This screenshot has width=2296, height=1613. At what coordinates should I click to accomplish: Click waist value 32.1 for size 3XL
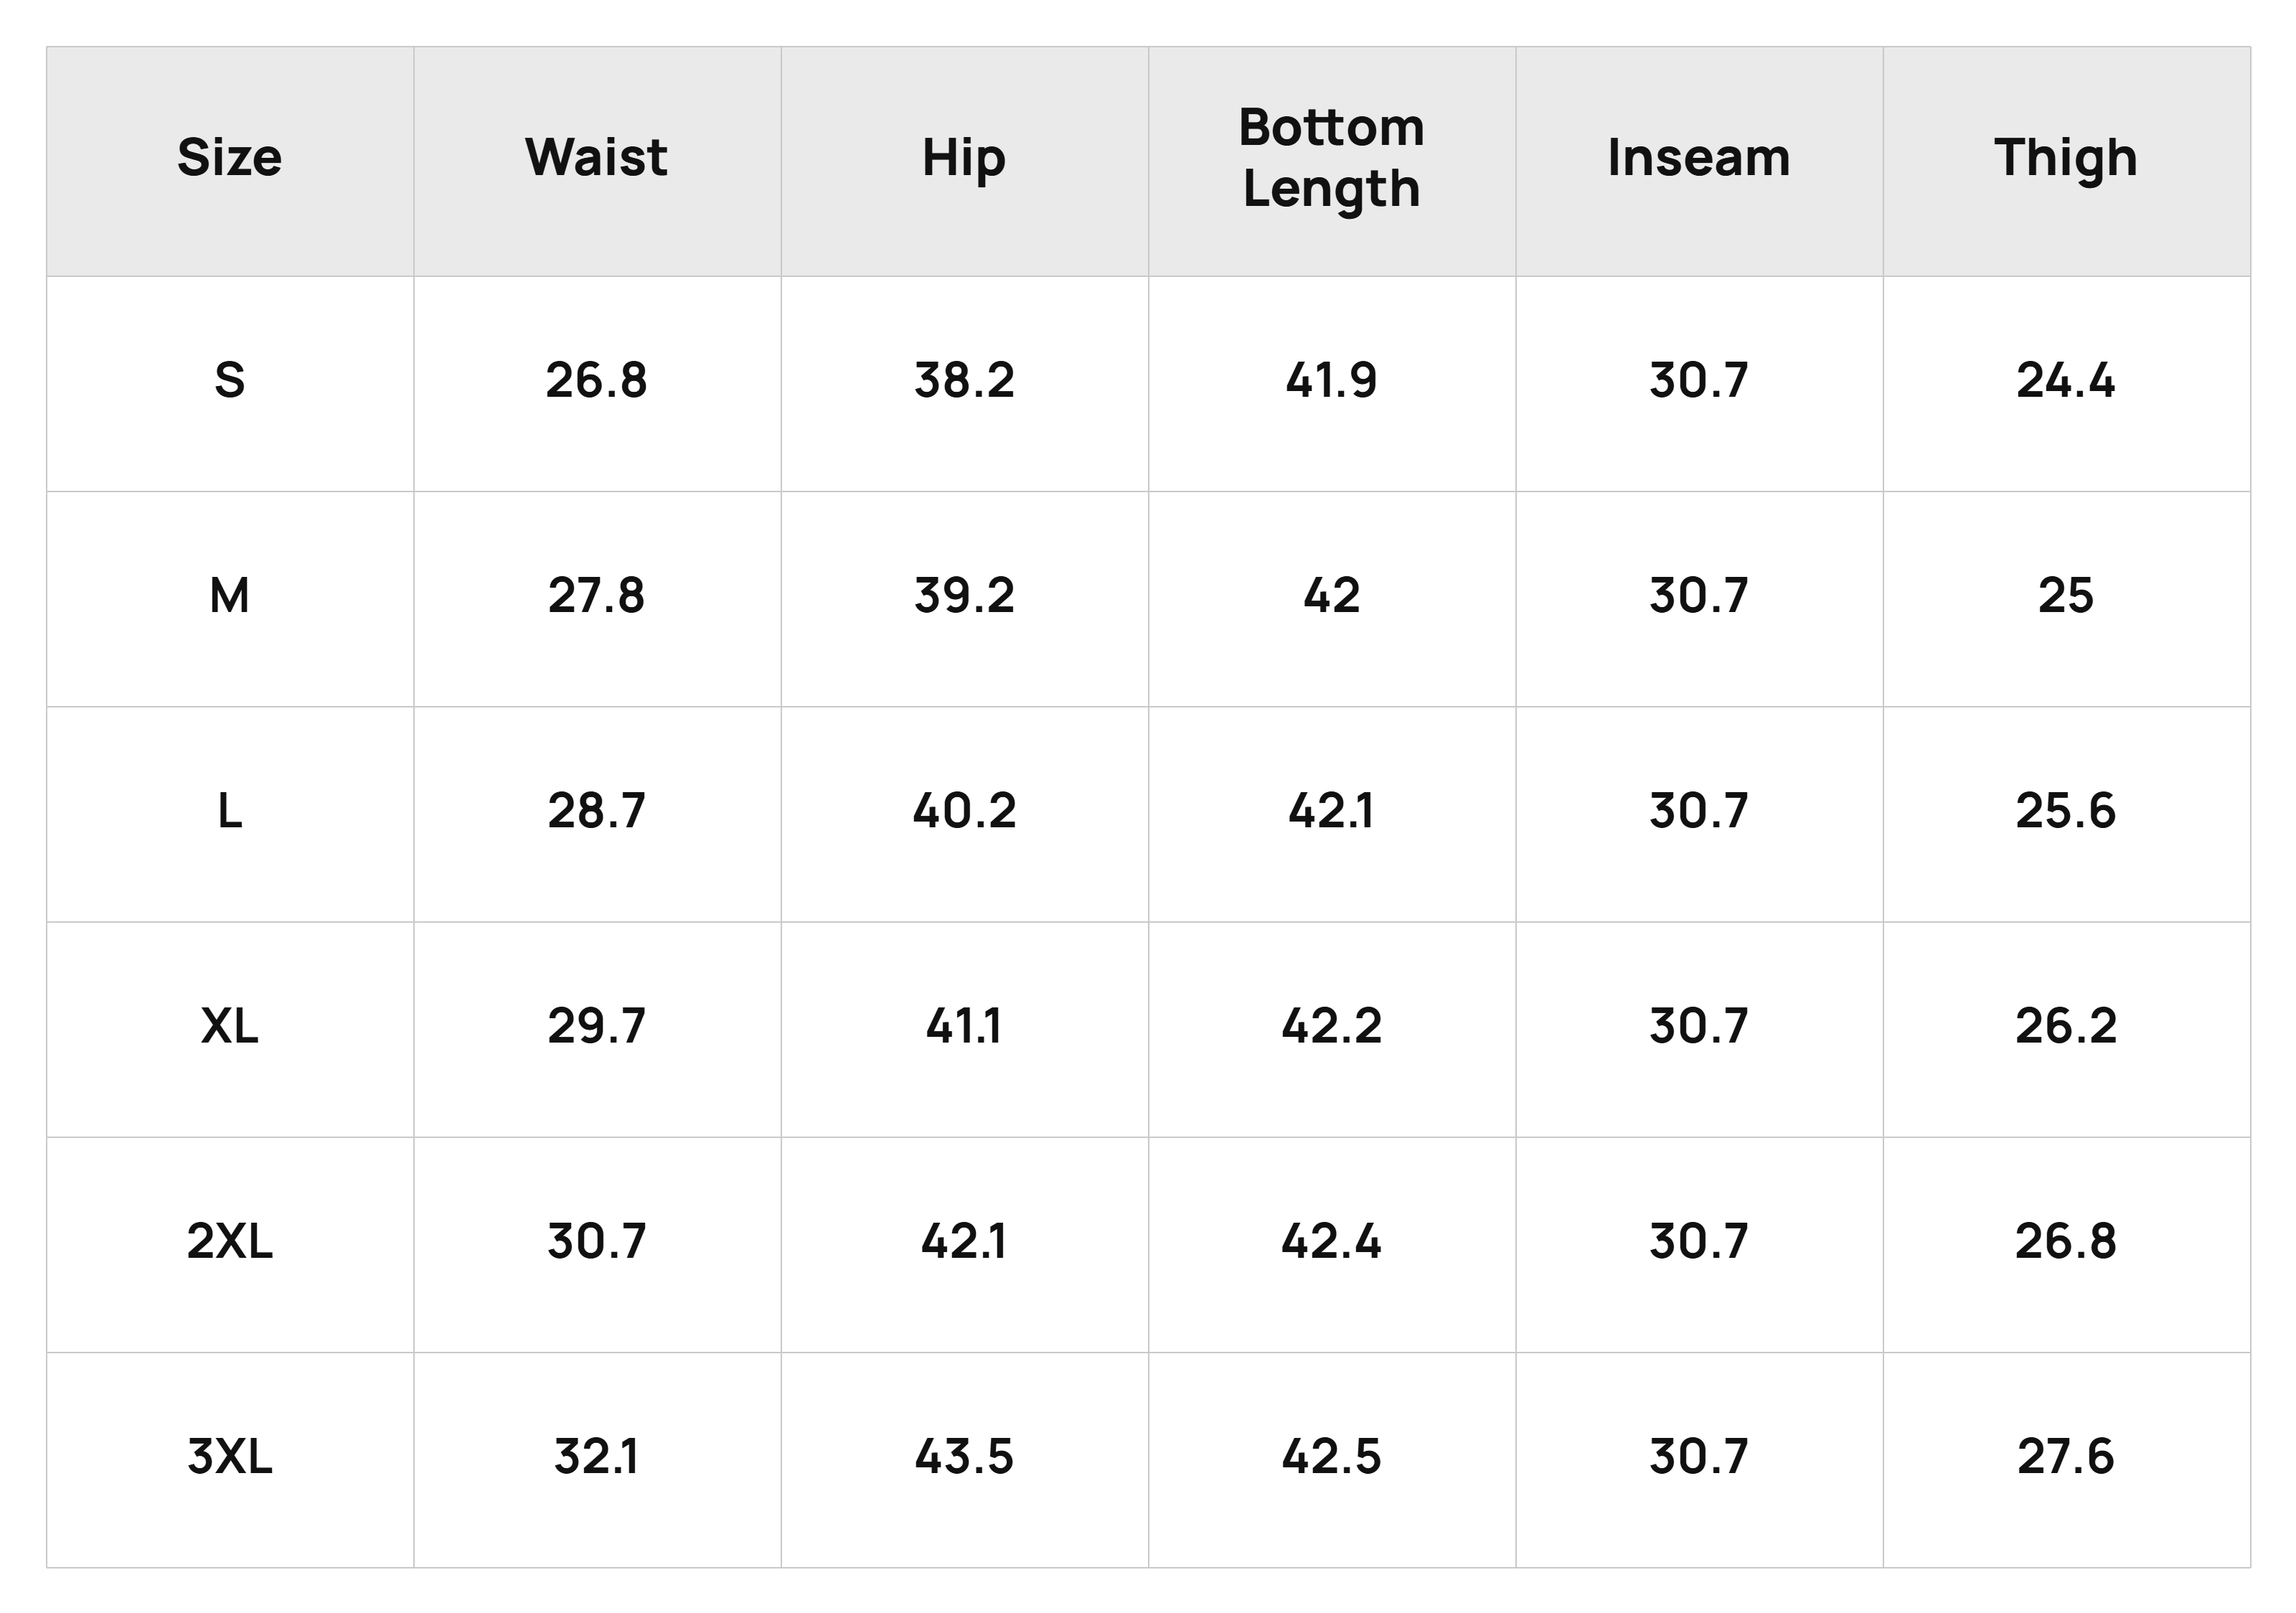coord(597,1457)
